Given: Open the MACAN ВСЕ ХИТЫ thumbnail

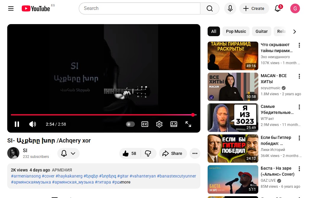Looking at the screenshot, I should point(233,87).
